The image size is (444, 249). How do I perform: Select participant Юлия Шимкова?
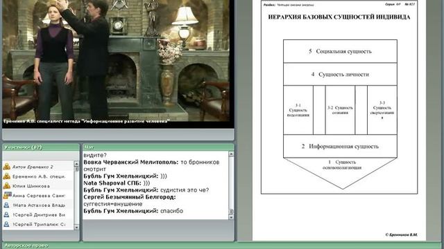click(38, 186)
